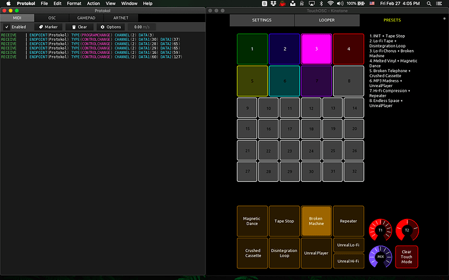Click the purple MIX knob
449x280 pixels.
click(x=381, y=257)
